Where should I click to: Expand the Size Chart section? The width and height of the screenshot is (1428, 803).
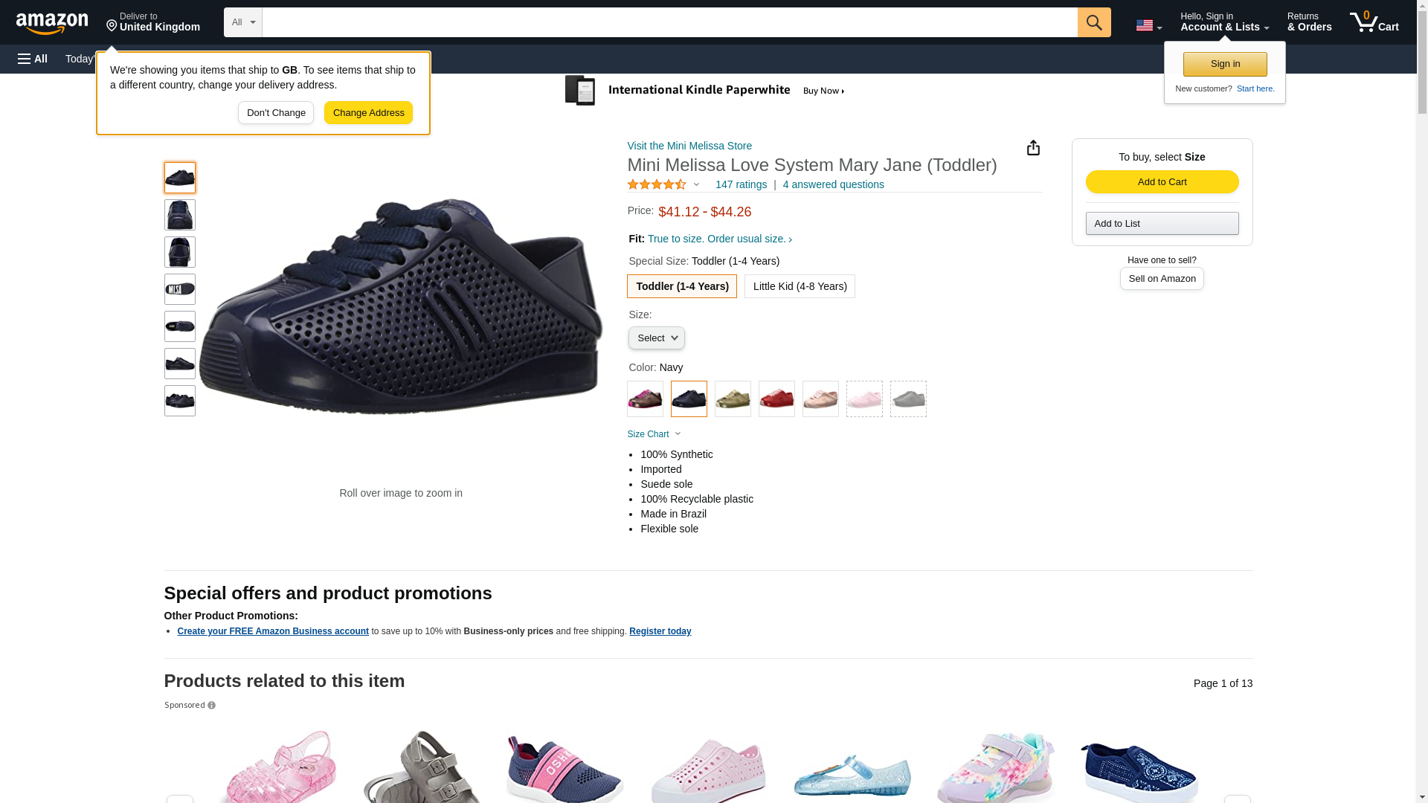click(654, 434)
